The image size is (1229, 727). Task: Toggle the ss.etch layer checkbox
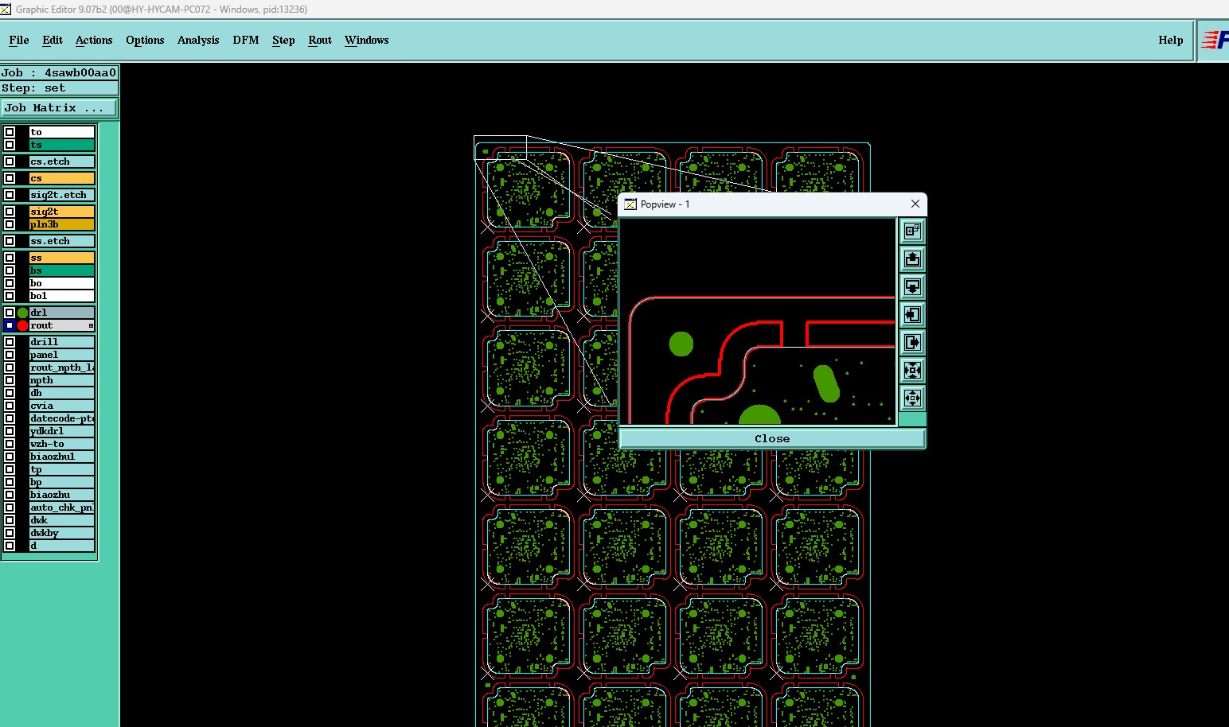(10, 241)
